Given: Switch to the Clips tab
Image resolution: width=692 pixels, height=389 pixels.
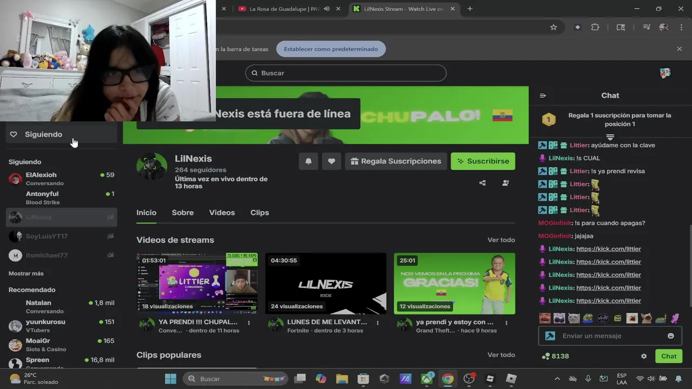Looking at the screenshot, I should pyautogui.click(x=259, y=213).
